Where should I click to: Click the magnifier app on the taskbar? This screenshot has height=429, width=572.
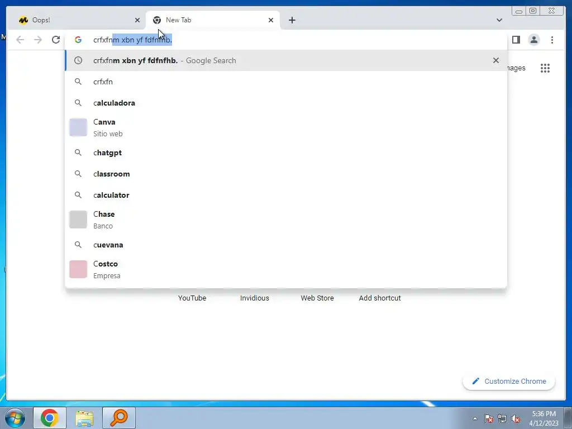[119, 418]
